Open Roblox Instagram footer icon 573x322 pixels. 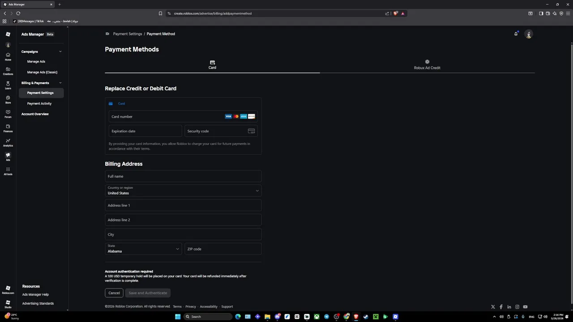point(517,307)
